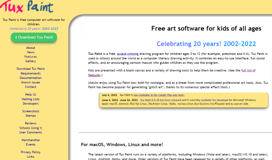Open the Mailing Lists link
Image resolution: width=272 pixels, height=160 pixels.
click(x=30, y=99)
